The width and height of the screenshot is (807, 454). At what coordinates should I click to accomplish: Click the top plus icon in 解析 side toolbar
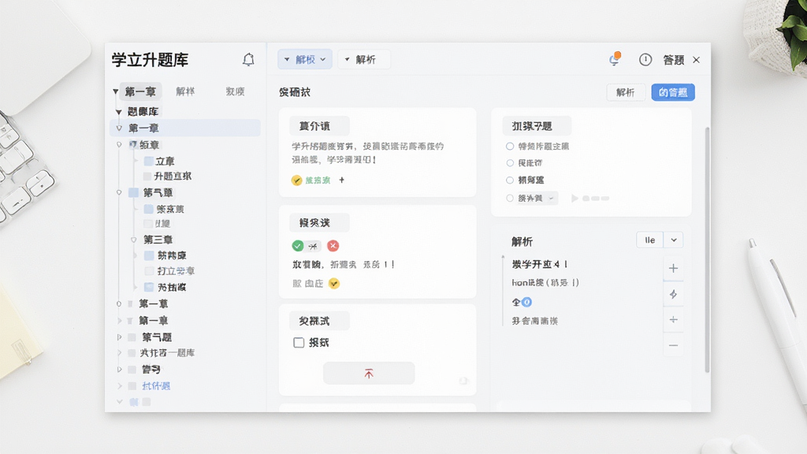(673, 268)
